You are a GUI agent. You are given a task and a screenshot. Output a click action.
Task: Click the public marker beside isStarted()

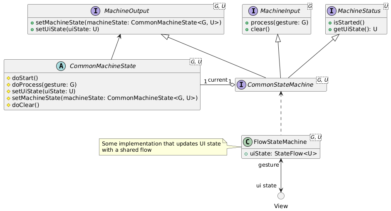(330, 23)
